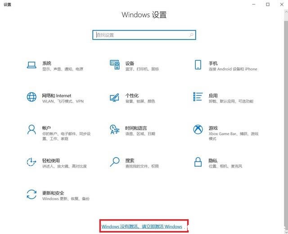The height and width of the screenshot is (234, 288).
Task: Maximize the Settings window
Action: pos(268,4)
